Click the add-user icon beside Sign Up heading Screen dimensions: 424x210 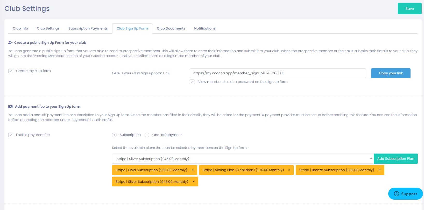point(10,43)
